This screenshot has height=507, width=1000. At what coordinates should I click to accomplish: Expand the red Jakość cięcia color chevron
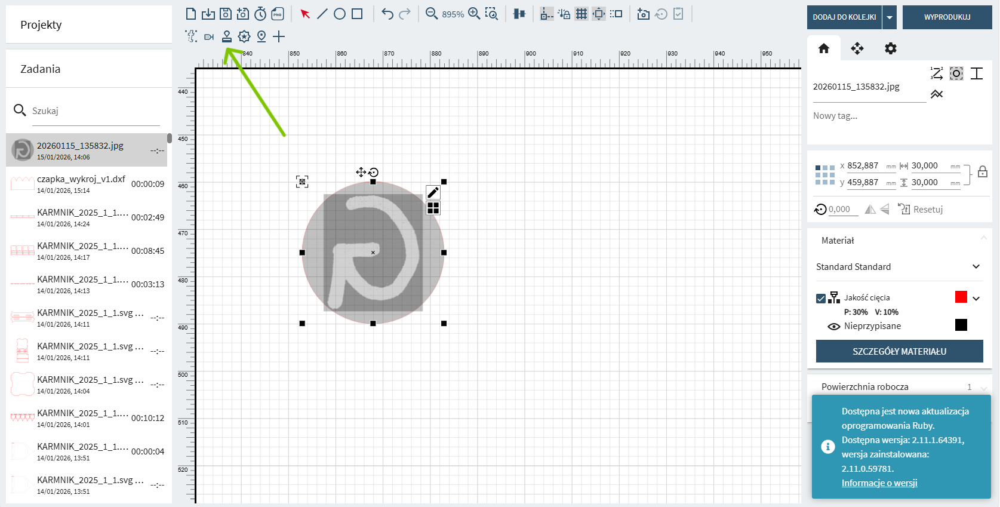point(976,298)
